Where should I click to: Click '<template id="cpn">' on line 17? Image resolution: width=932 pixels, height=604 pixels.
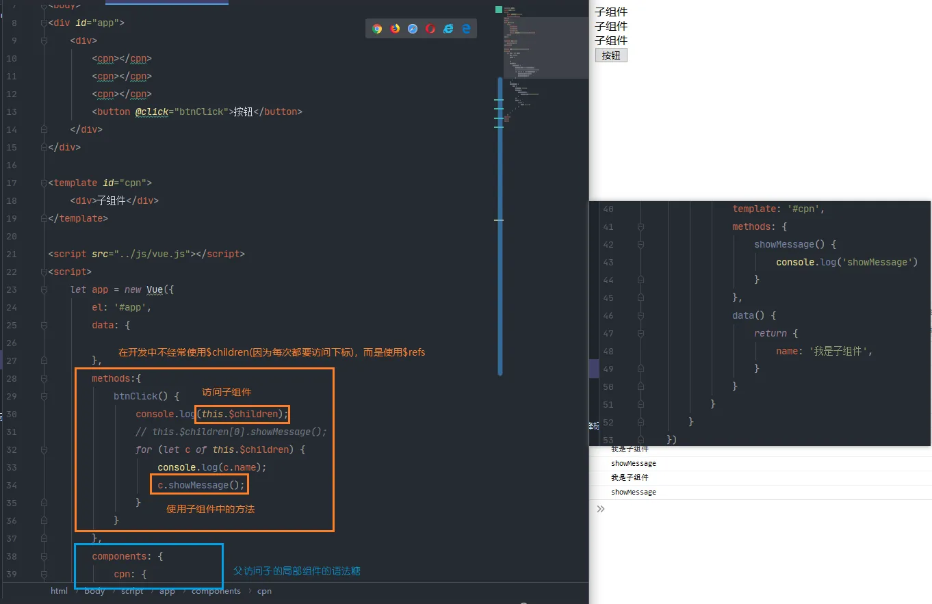[x=100, y=183]
